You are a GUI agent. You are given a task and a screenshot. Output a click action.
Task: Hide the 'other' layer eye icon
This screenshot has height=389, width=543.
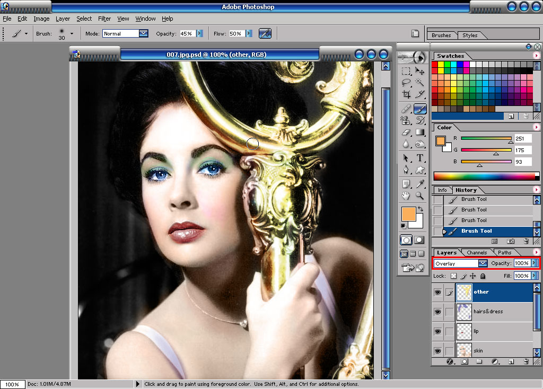pos(437,292)
